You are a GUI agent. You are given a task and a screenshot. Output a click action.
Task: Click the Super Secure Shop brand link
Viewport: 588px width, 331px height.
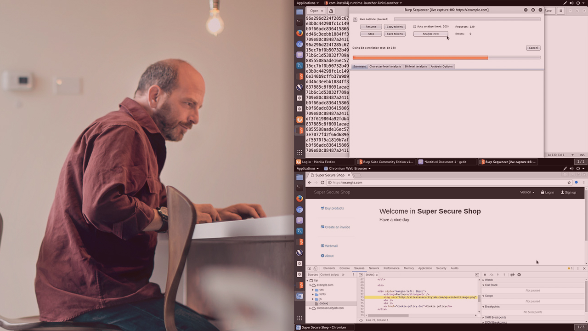(x=332, y=192)
